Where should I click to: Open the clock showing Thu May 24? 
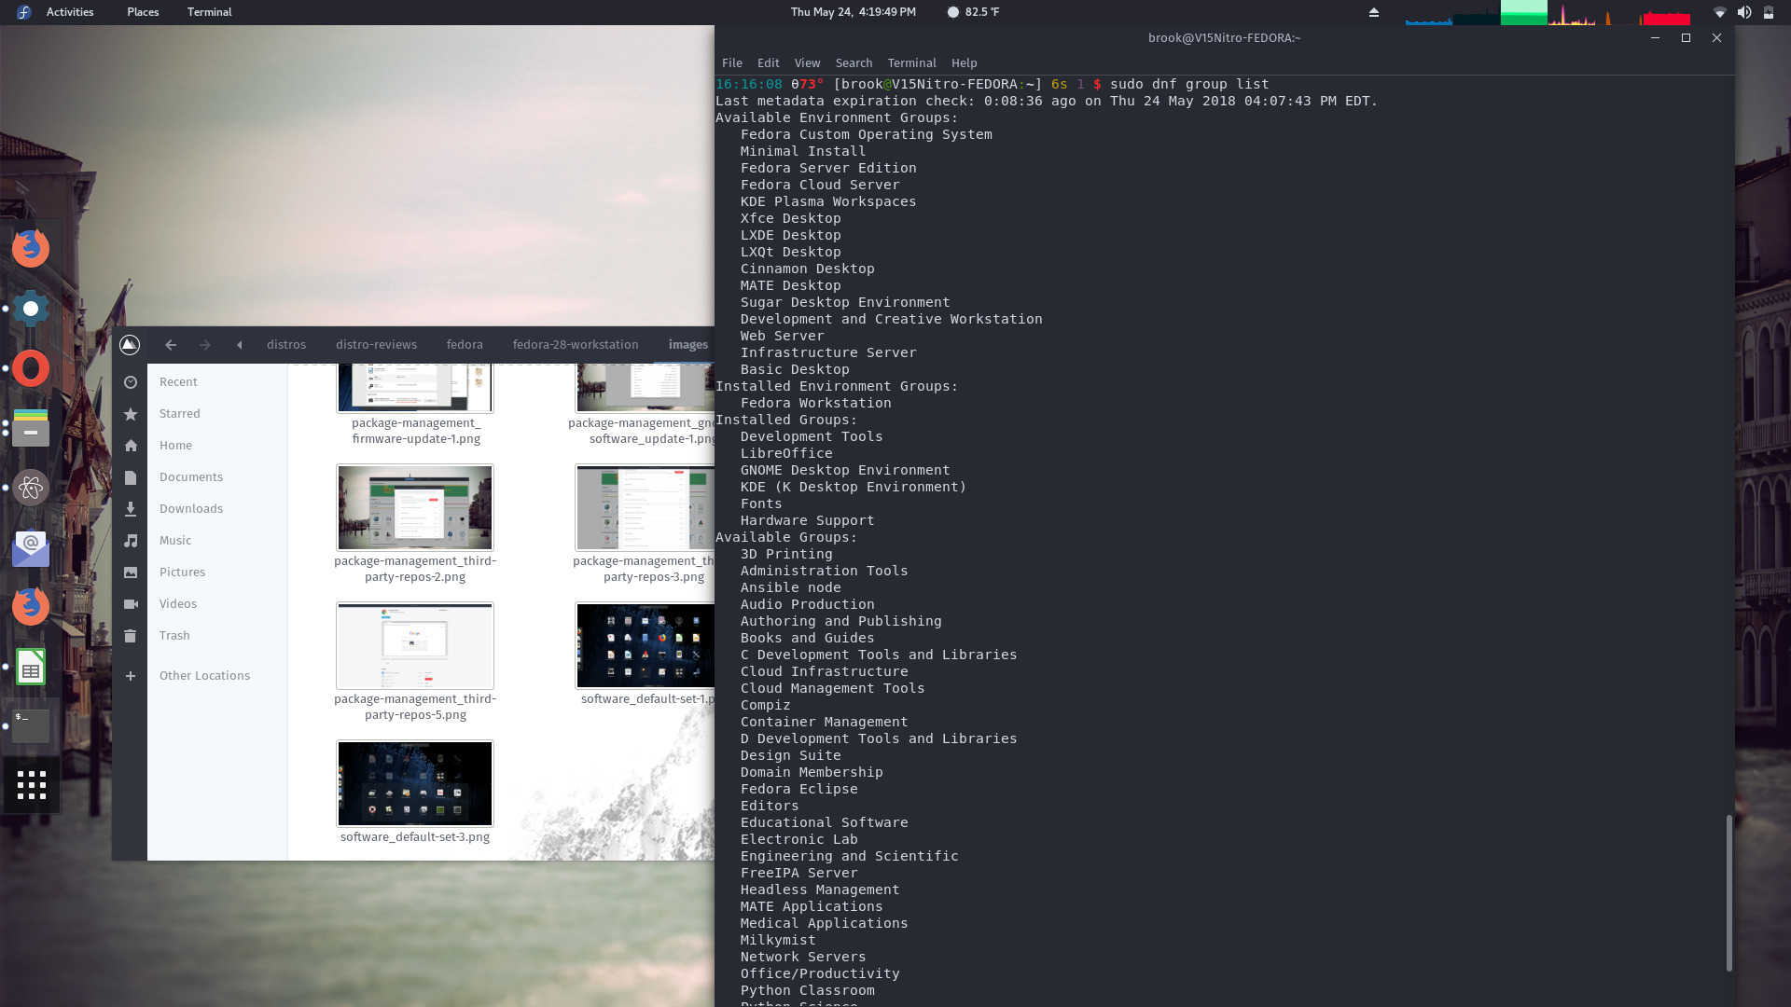coord(853,12)
